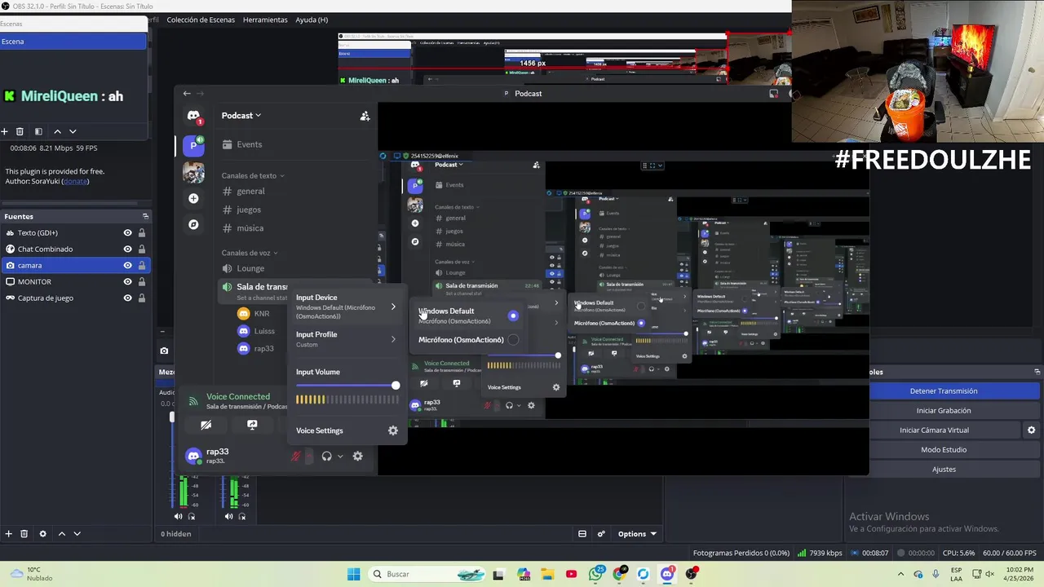The height and width of the screenshot is (587, 1044).
Task: Open Herramientas menu
Action: [265, 20]
